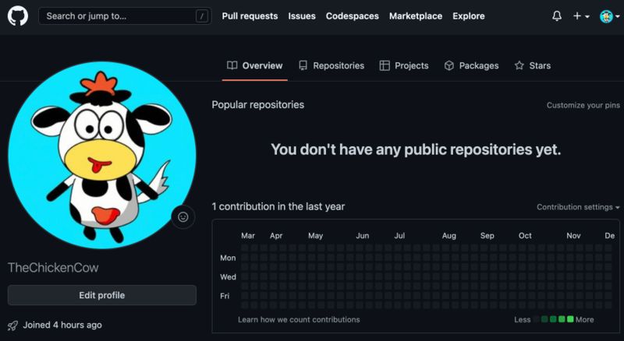The image size is (624, 341).
Task: Expand the Contribution settings dropdown
Action: [578, 207]
